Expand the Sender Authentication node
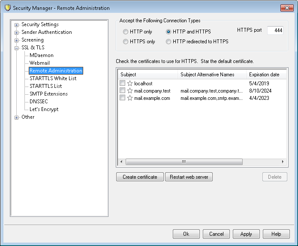Viewport: 298px width, 246px height. click(17, 33)
